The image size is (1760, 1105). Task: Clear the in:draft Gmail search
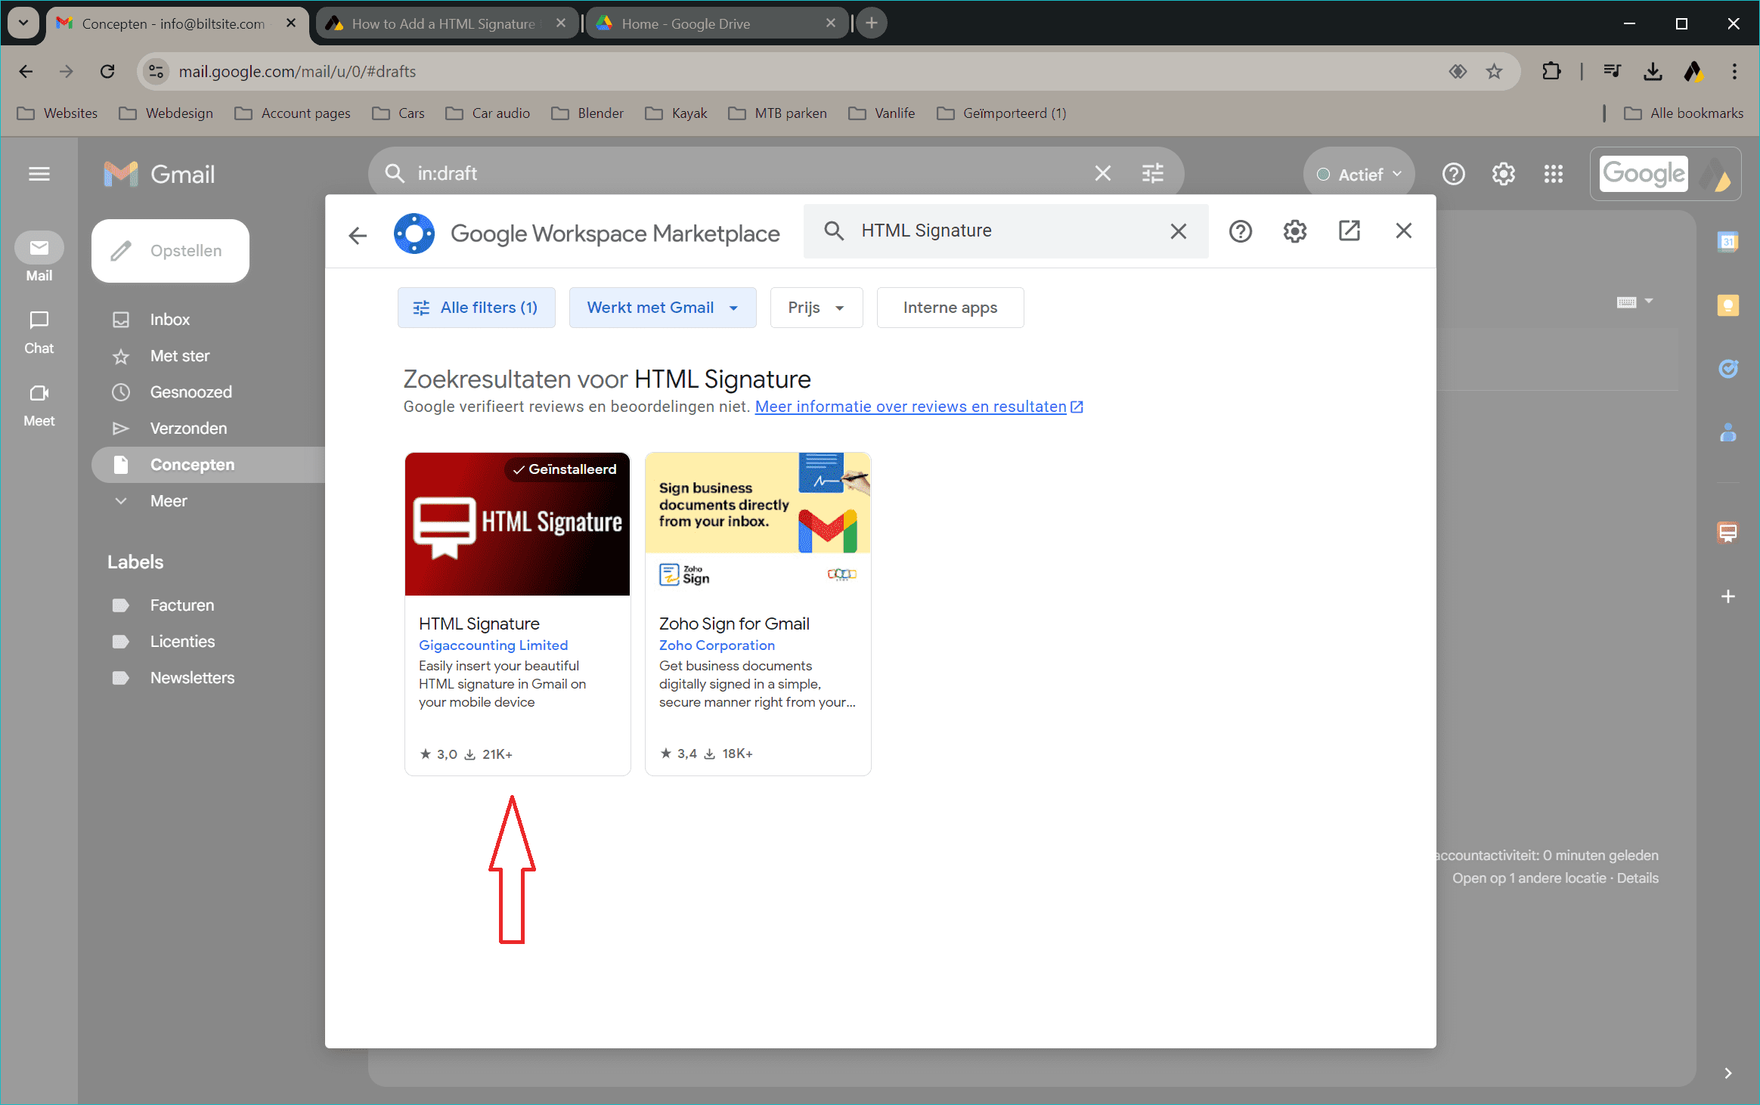tap(1103, 174)
